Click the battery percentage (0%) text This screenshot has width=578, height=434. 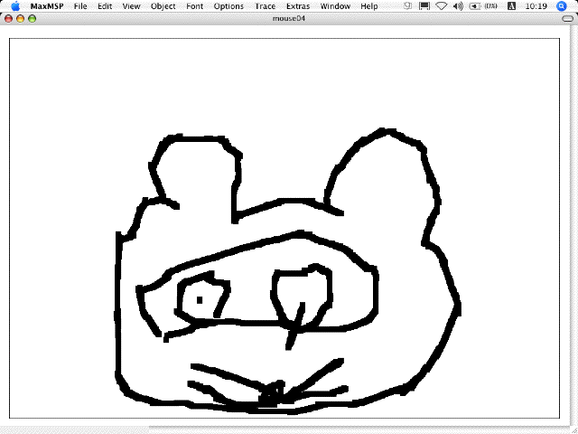[490, 6]
